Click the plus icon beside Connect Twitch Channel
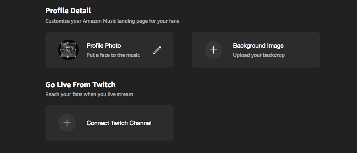Viewport: 357px width, 153px height. [67, 123]
